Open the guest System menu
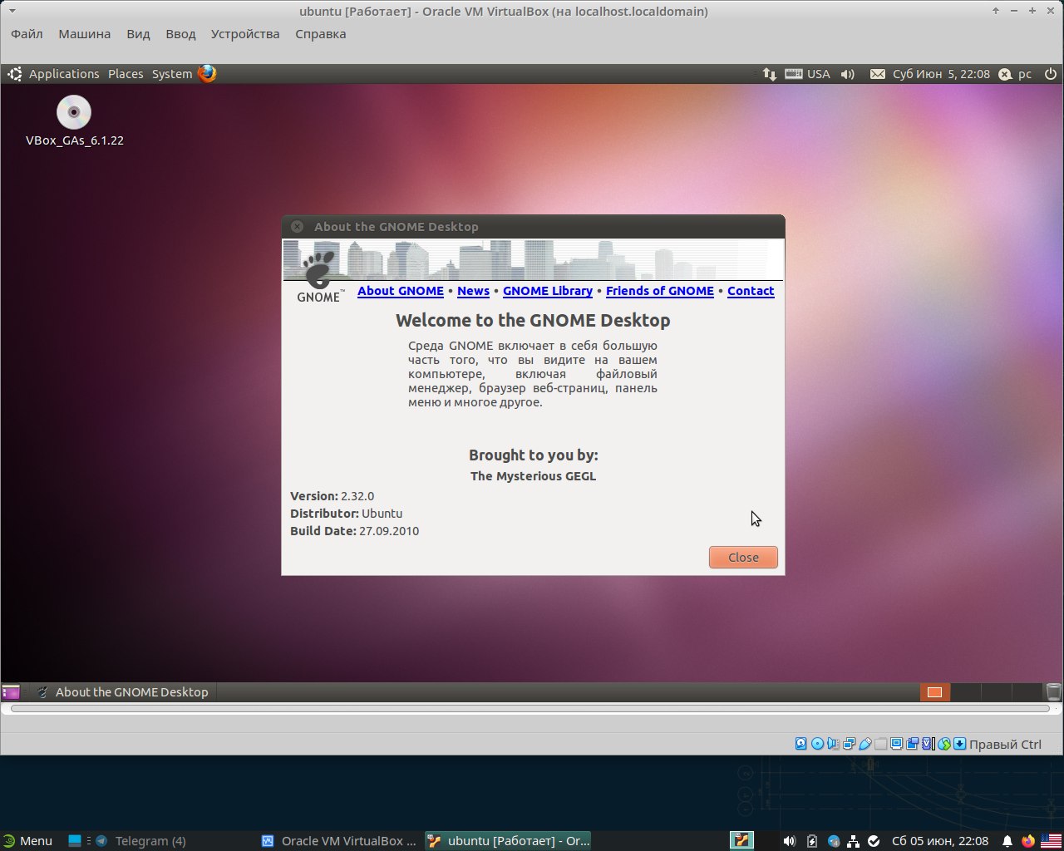Image resolution: width=1064 pixels, height=851 pixels. point(172,74)
